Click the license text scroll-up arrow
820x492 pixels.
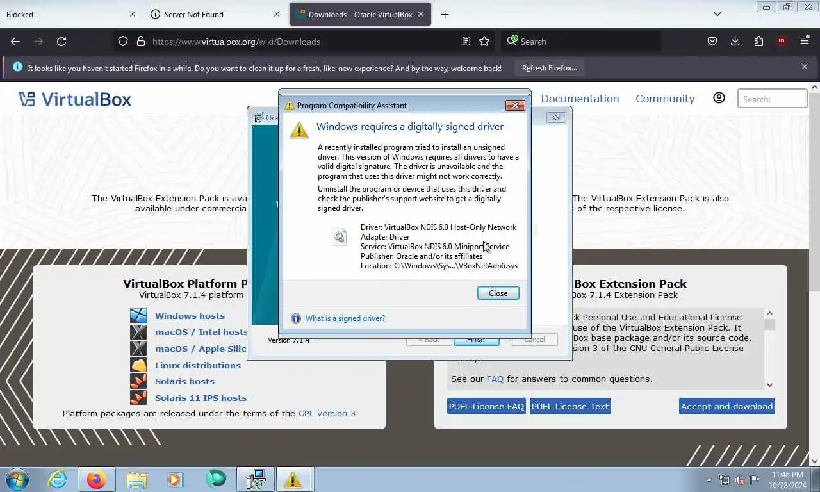[x=769, y=314]
